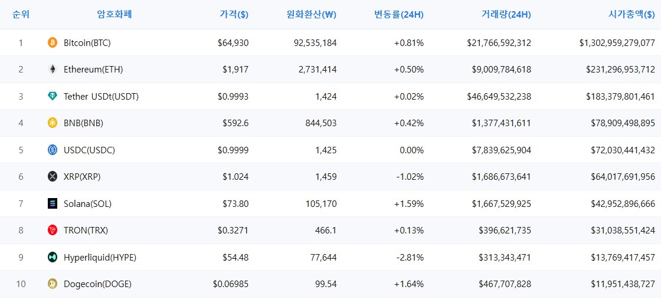Image resolution: width=661 pixels, height=303 pixels.
Task: Click the TRON logo icon
Action: (x=53, y=230)
